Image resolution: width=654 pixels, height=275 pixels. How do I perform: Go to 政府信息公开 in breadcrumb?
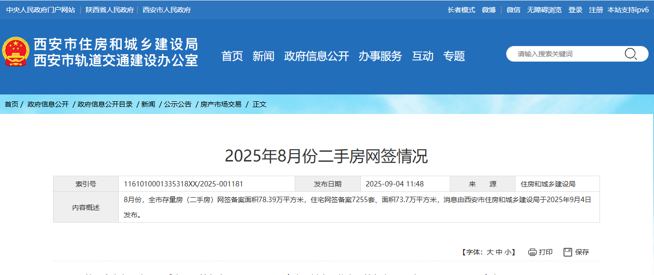[x=48, y=104]
